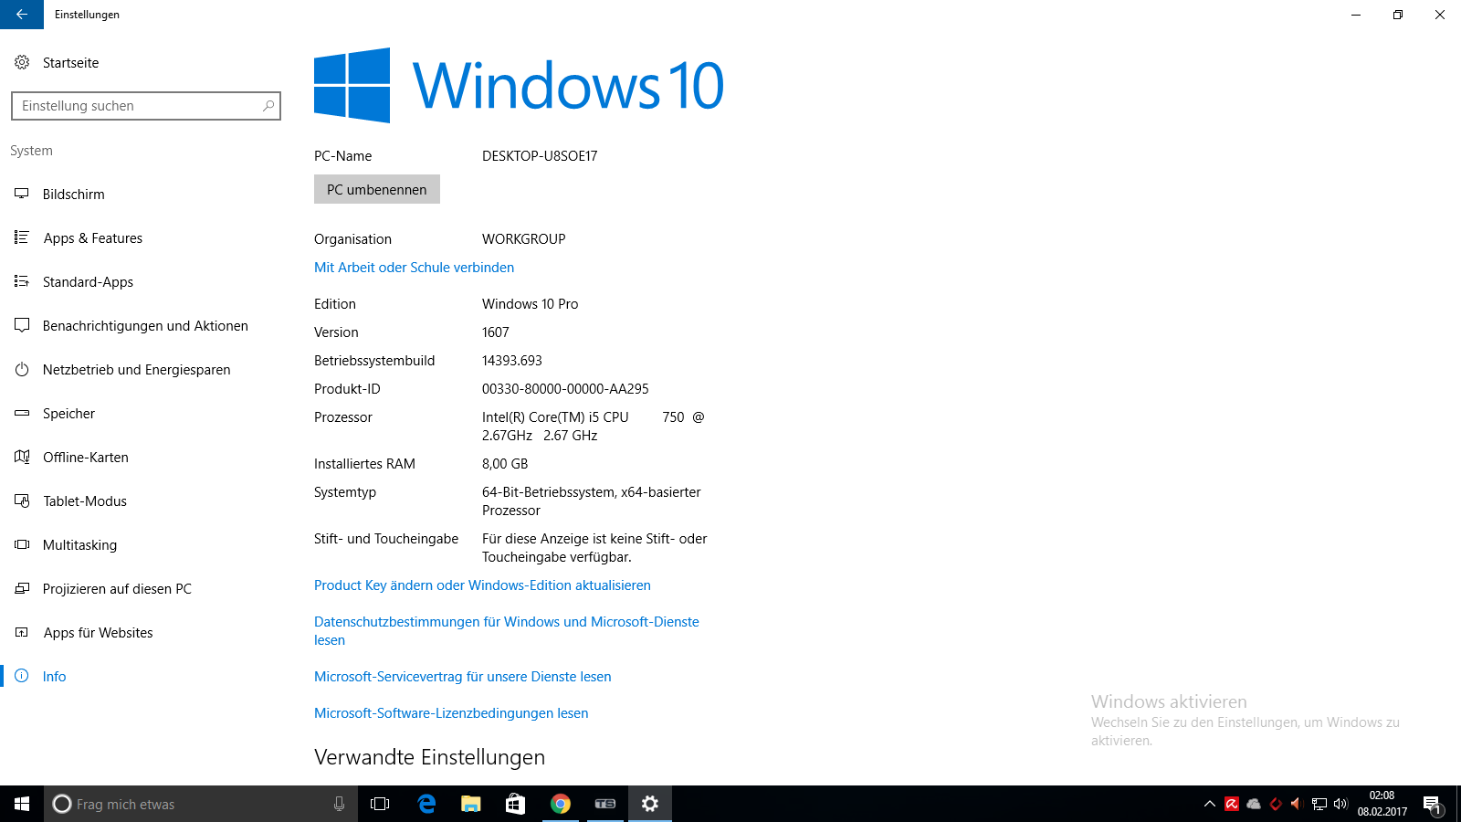1461x822 pixels.
Task: Open Datenschutzbestimmungen für Windows und Microsoft-Dienste link
Action: pyautogui.click(x=507, y=631)
